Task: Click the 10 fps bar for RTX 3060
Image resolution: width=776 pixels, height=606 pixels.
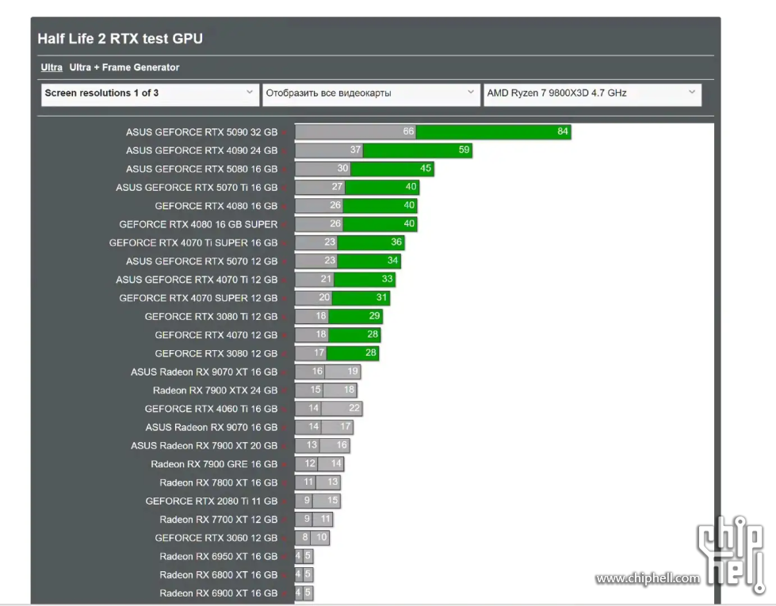Action: coord(319,538)
